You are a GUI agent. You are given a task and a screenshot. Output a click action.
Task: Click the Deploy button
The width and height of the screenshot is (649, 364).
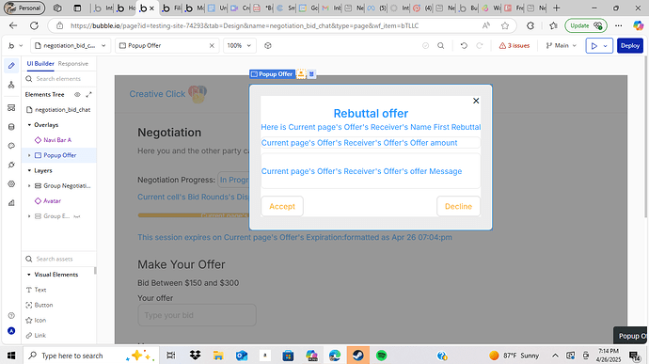(x=630, y=45)
